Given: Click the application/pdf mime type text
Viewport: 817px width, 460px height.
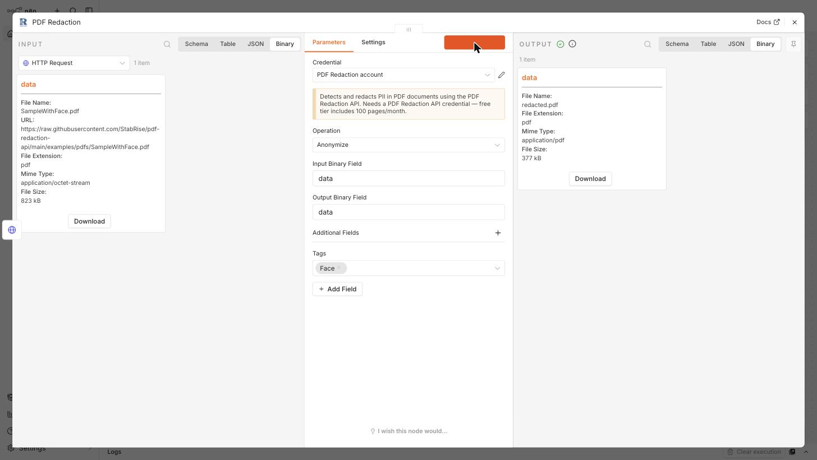Looking at the screenshot, I should point(543,141).
